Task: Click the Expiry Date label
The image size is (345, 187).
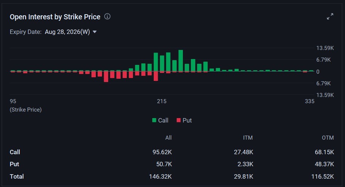Action: point(26,32)
